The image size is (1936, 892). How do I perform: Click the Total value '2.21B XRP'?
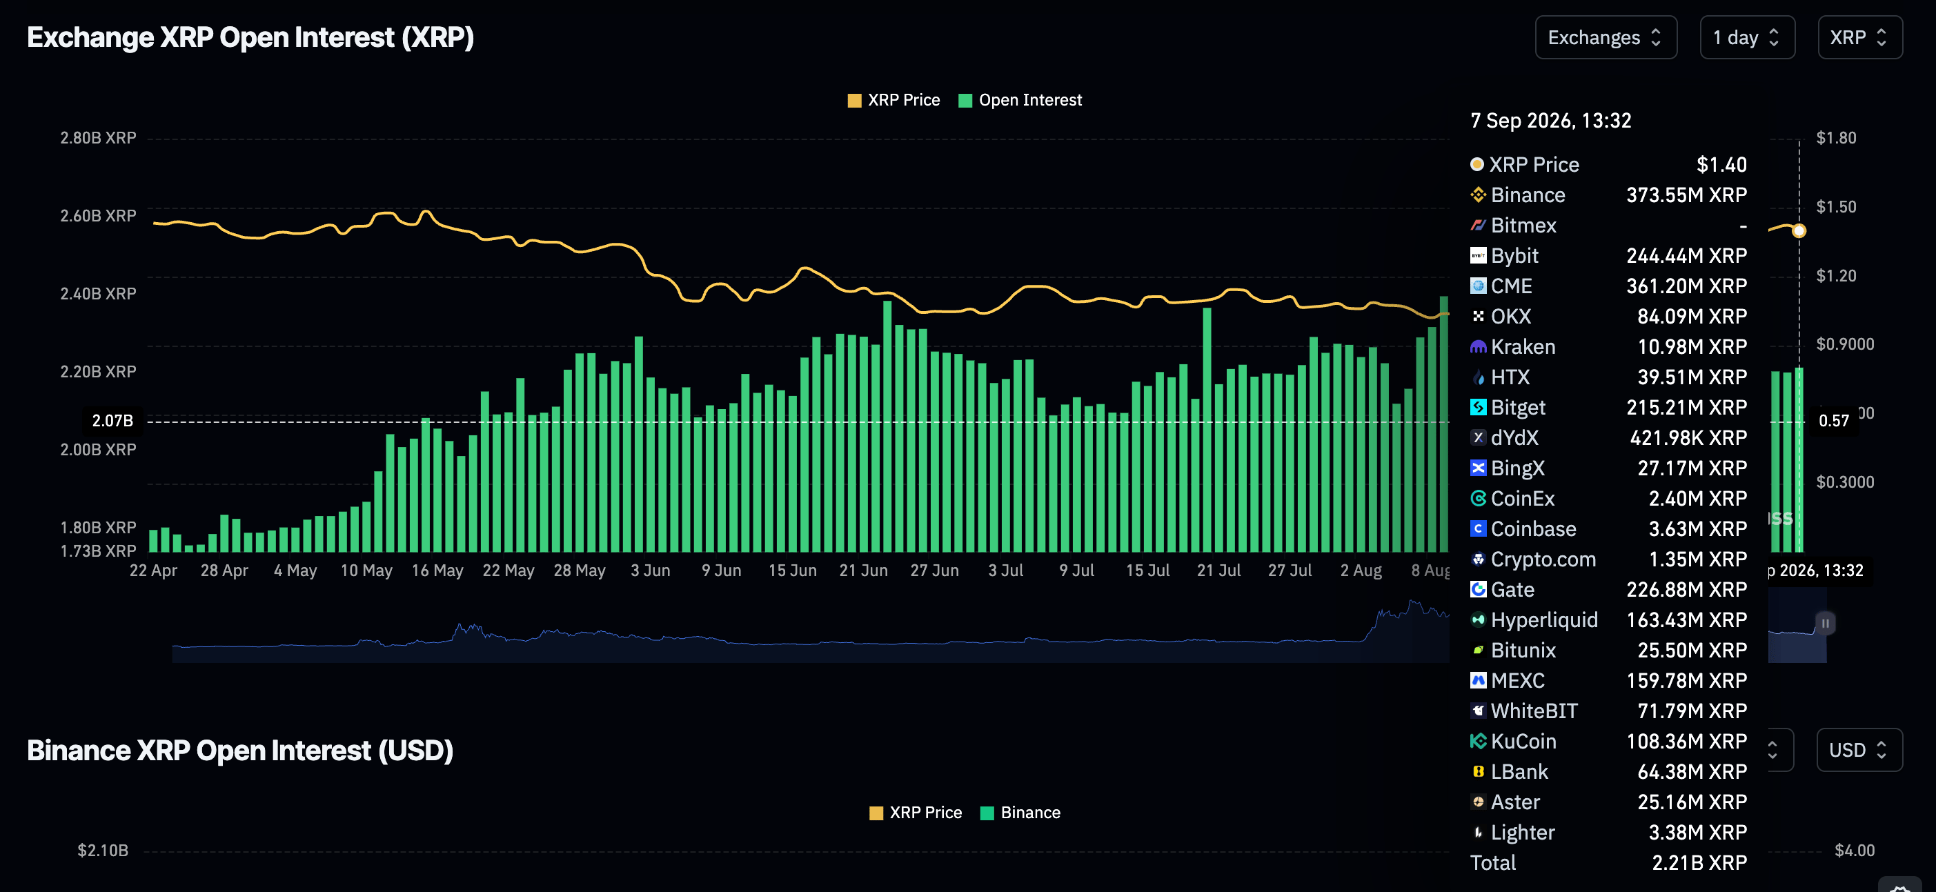pos(1699,863)
